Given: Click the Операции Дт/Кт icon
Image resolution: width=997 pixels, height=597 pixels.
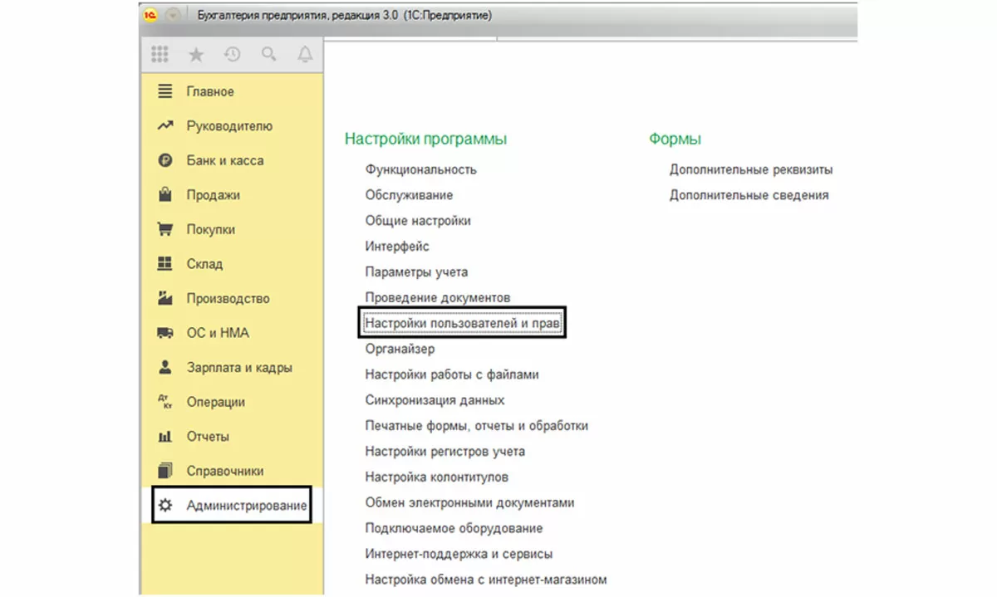Looking at the screenshot, I should [165, 402].
